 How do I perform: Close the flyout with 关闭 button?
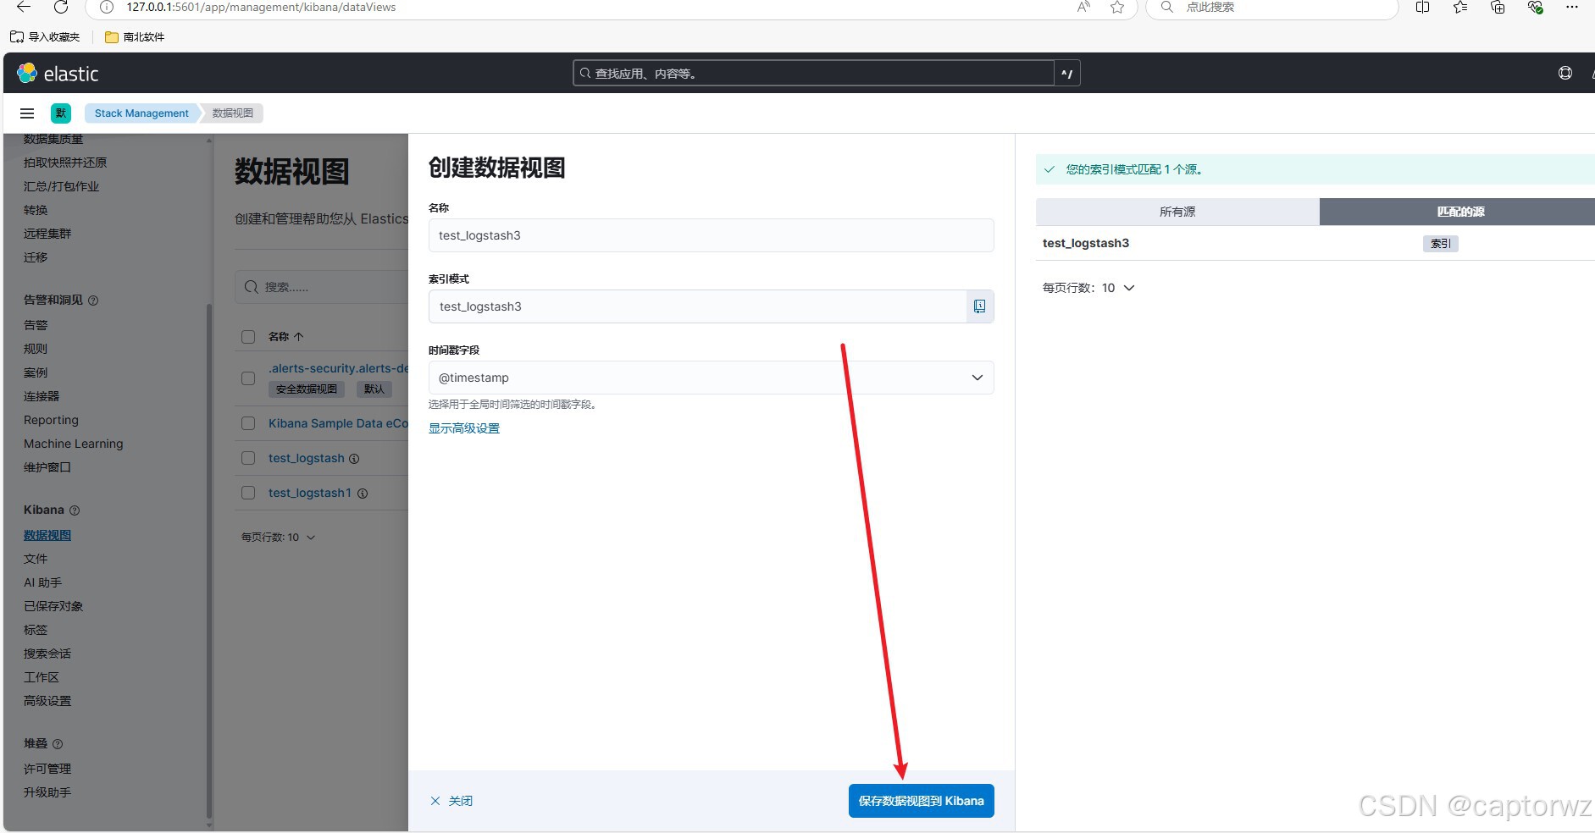[x=451, y=801]
